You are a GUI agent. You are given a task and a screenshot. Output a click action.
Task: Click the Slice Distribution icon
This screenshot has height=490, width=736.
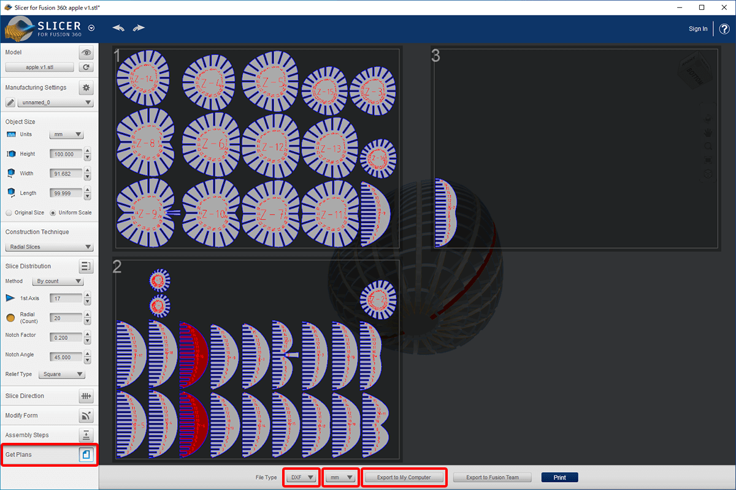click(86, 266)
